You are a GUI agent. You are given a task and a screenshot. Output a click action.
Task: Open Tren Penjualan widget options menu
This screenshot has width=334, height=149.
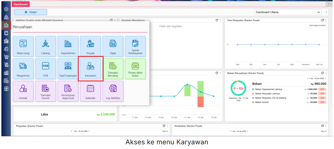(326, 20)
